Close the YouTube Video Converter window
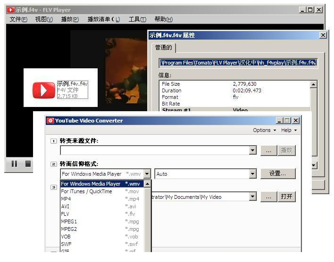The height and width of the screenshot is (262, 334). (296, 121)
